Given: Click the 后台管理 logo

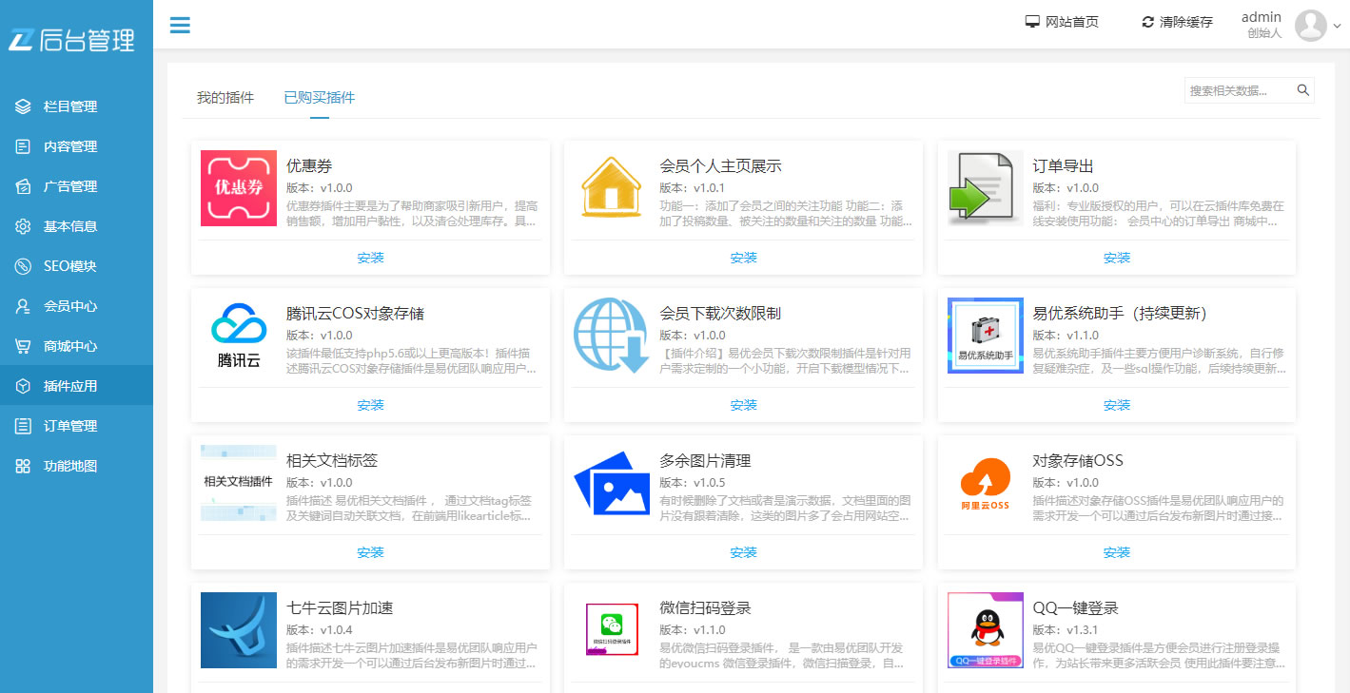Looking at the screenshot, I should (73, 40).
